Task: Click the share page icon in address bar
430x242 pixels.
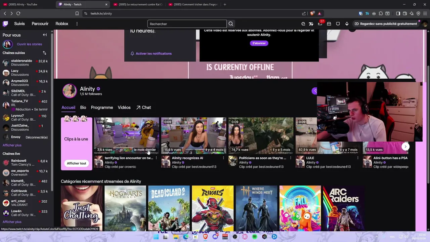Action: click(304, 13)
